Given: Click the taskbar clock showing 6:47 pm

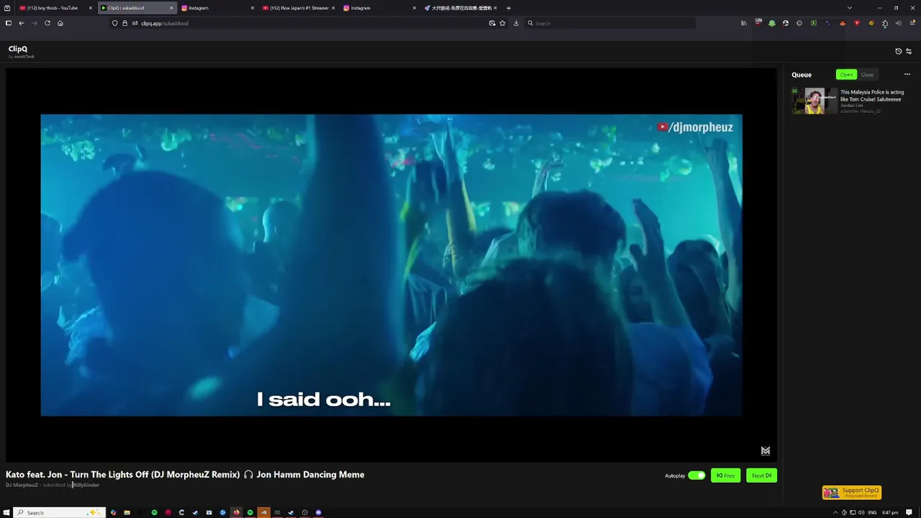Looking at the screenshot, I should 890,512.
